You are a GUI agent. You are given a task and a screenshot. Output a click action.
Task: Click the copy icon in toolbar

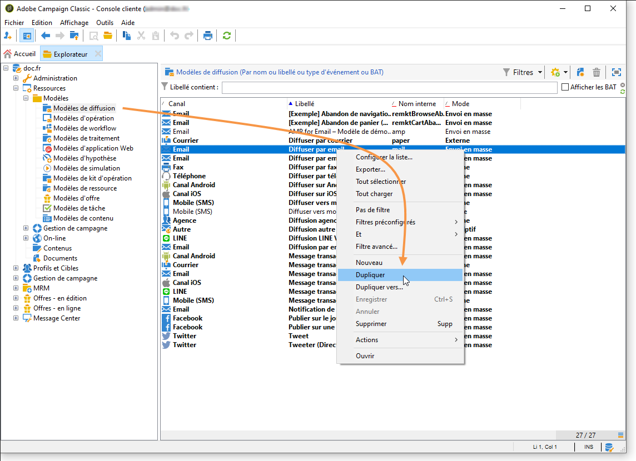pyautogui.click(x=127, y=36)
